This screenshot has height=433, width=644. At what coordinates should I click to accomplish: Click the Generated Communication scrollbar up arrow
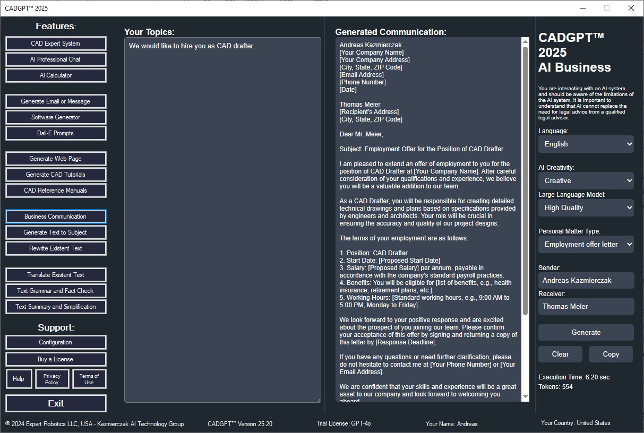[x=525, y=42]
